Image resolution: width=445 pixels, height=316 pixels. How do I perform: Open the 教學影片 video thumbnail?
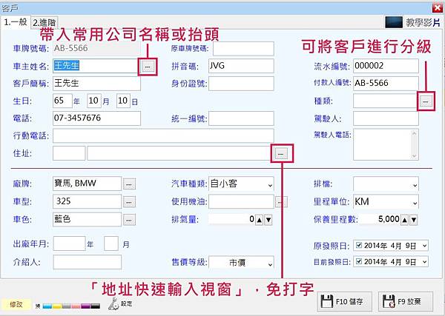pos(394,22)
